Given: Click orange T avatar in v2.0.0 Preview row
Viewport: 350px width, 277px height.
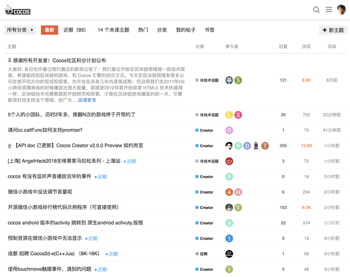Looking at the screenshot, I should (265, 146).
